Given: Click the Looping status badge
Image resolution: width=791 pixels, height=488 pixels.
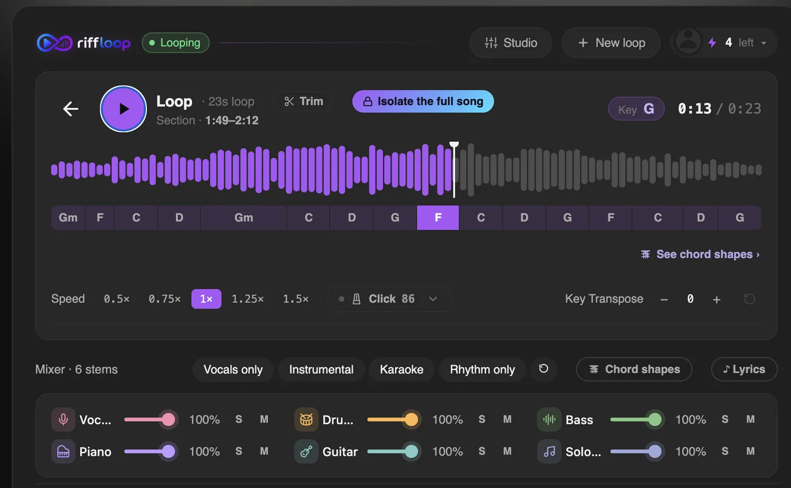Looking at the screenshot, I should [176, 43].
